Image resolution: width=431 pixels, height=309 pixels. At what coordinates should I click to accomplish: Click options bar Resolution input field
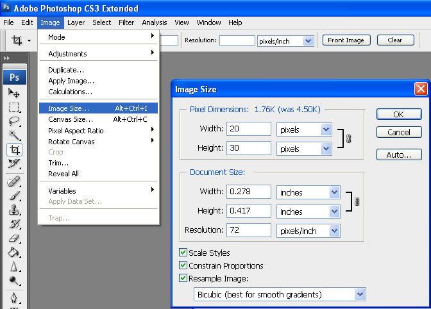[x=237, y=40]
